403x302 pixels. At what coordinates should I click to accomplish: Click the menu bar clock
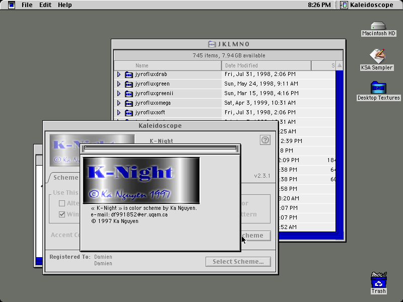tap(319, 5)
